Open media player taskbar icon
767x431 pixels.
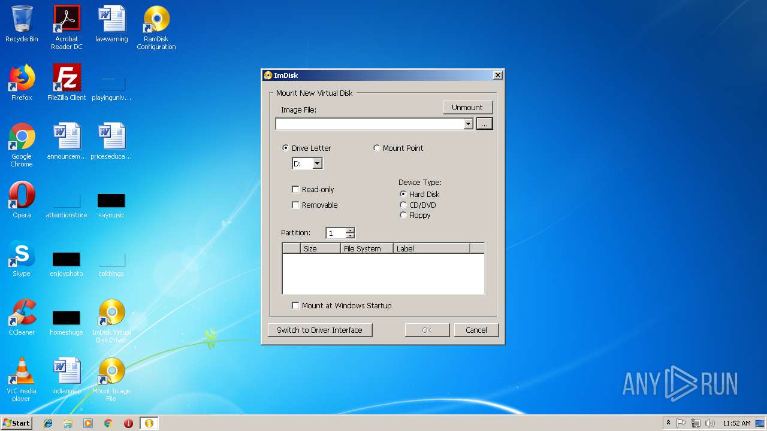[88, 423]
